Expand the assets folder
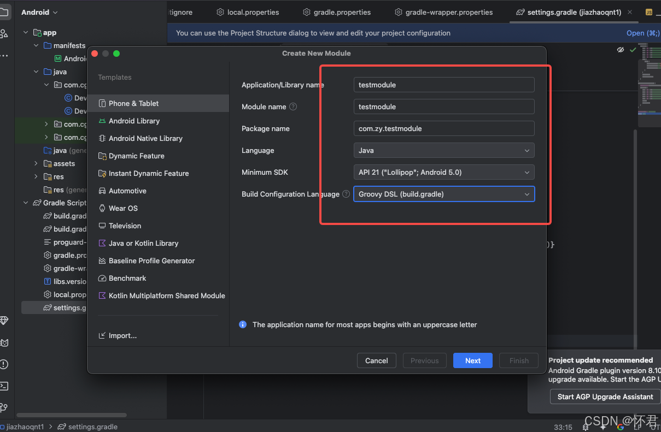This screenshot has width=661, height=432. [x=36, y=163]
